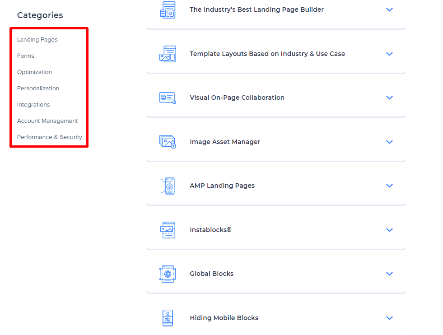Image resolution: width=443 pixels, height=335 pixels.
Task: Click the Template Layouts icon
Action: [x=168, y=54]
